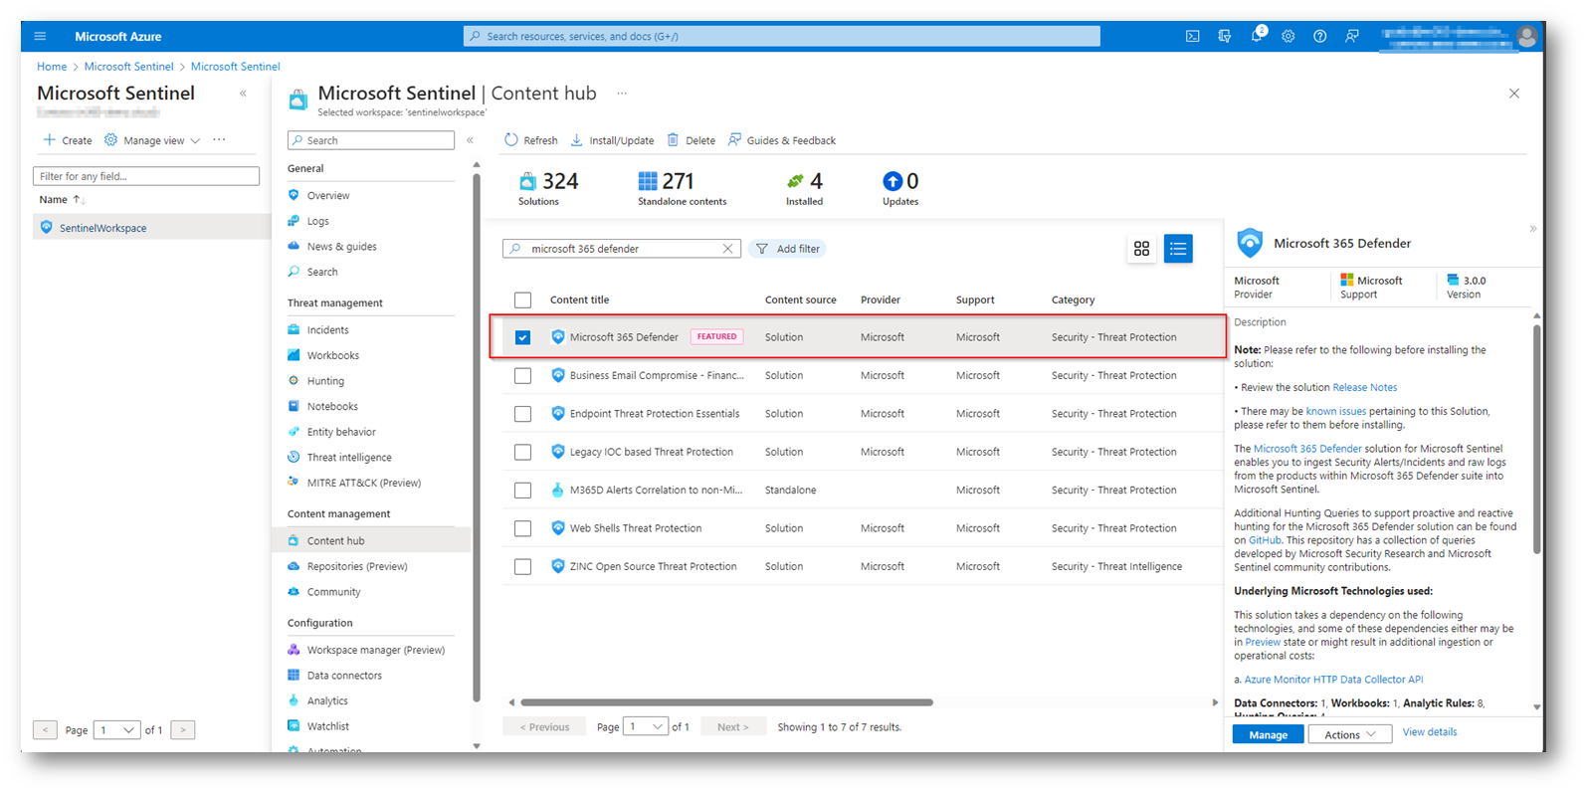The image size is (1588, 794).
Task: Switch to list view icon
Action: coord(1178,249)
